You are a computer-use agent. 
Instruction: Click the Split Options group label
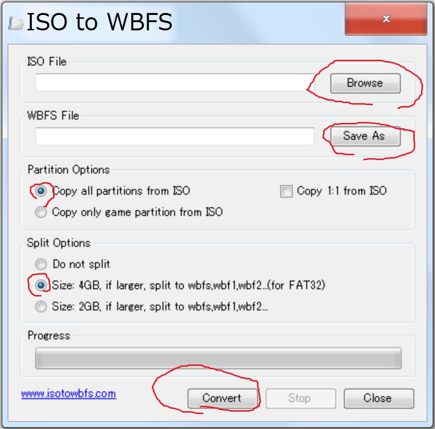(58, 243)
